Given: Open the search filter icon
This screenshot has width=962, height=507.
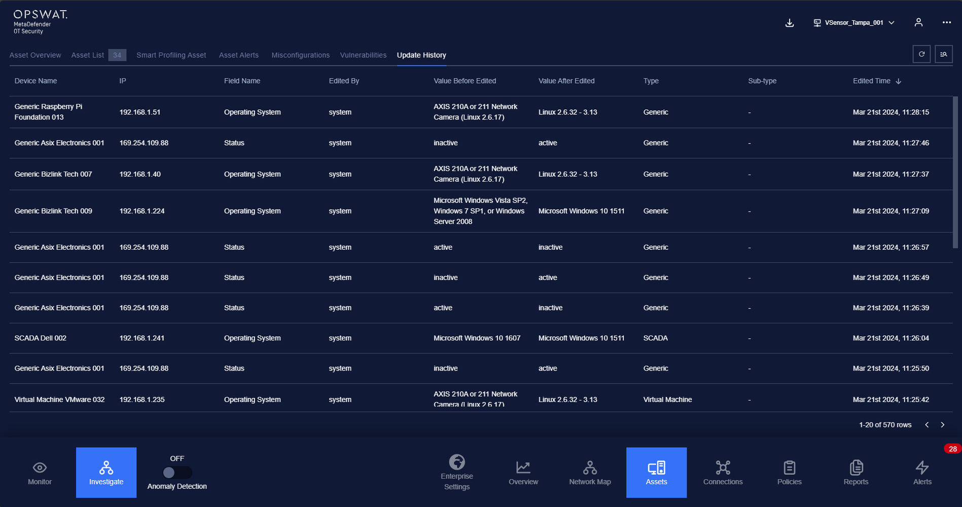Looking at the screenshot, I should click(x=944, y=54).
